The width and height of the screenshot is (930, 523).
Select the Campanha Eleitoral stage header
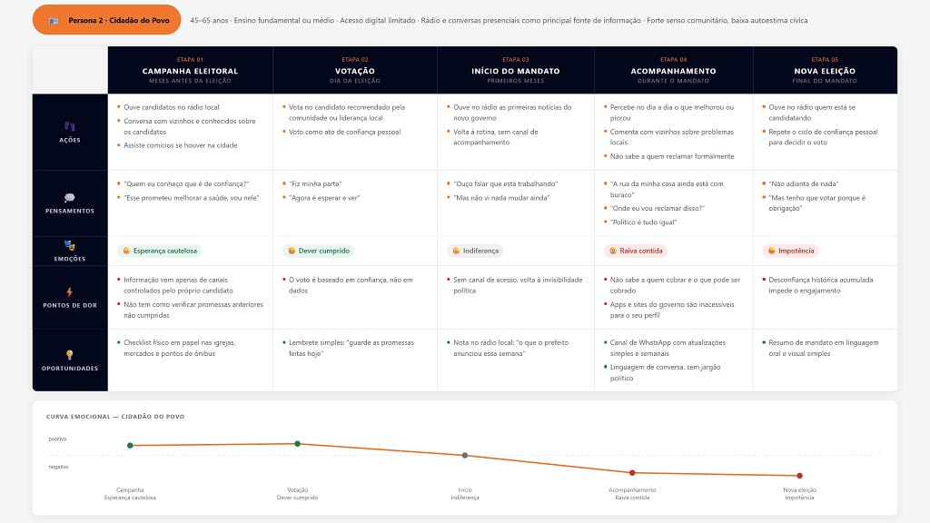click(191, 70)
